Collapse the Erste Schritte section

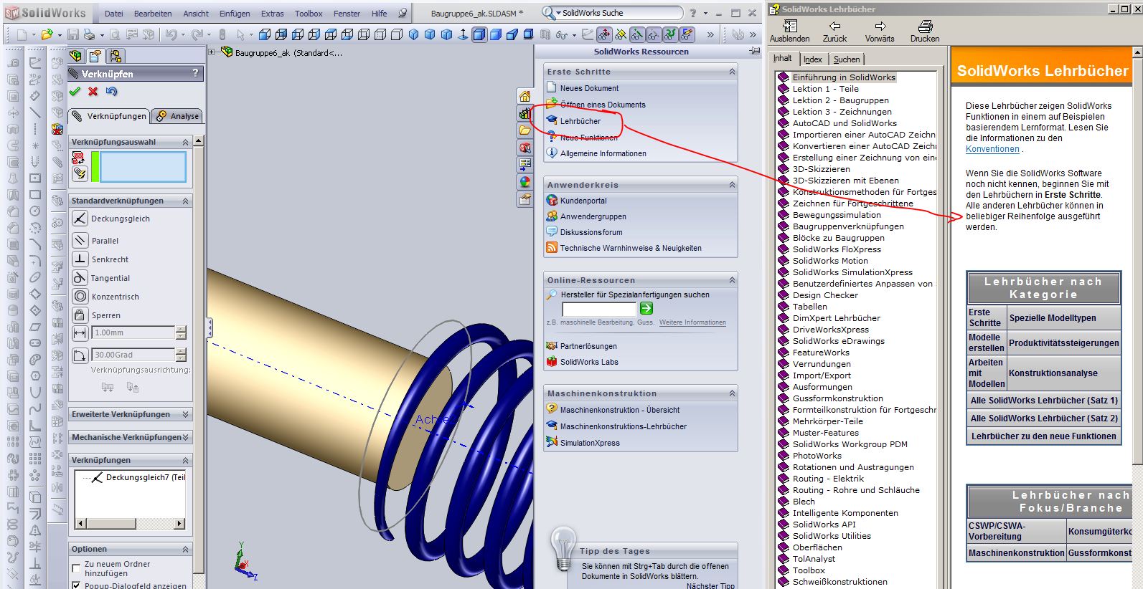[x=732, y=72]
